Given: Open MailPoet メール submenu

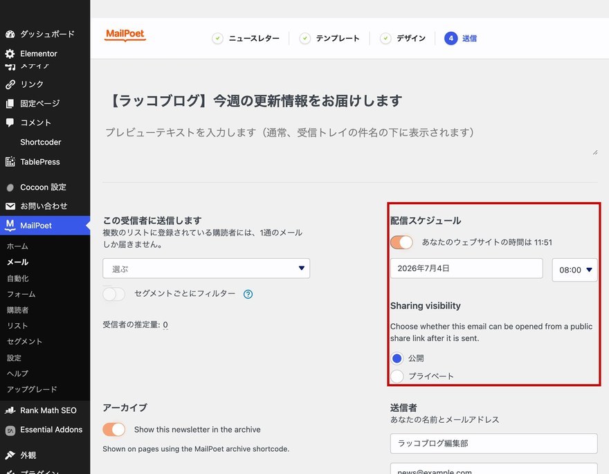Looking at the screenshot, I should point(17,262).
